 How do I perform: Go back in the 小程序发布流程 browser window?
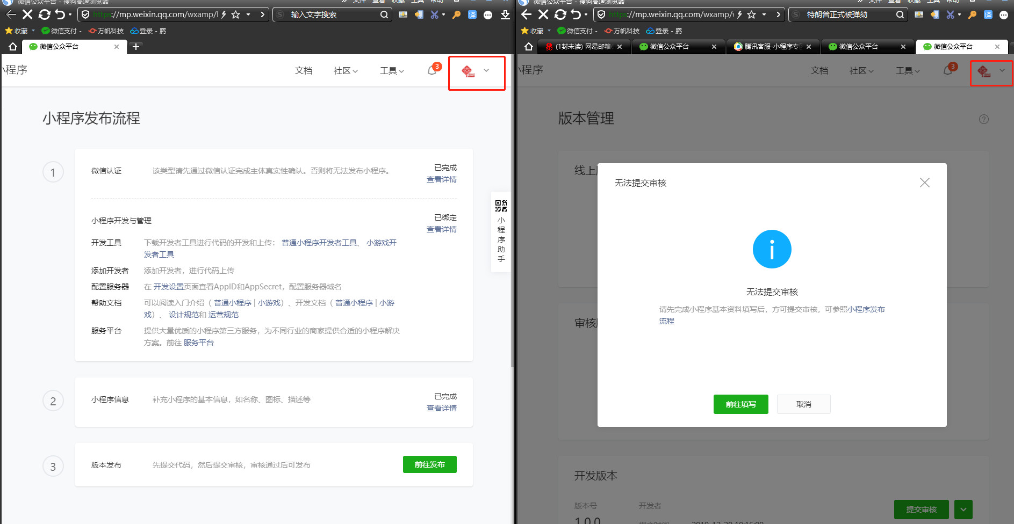coord(11,14)
